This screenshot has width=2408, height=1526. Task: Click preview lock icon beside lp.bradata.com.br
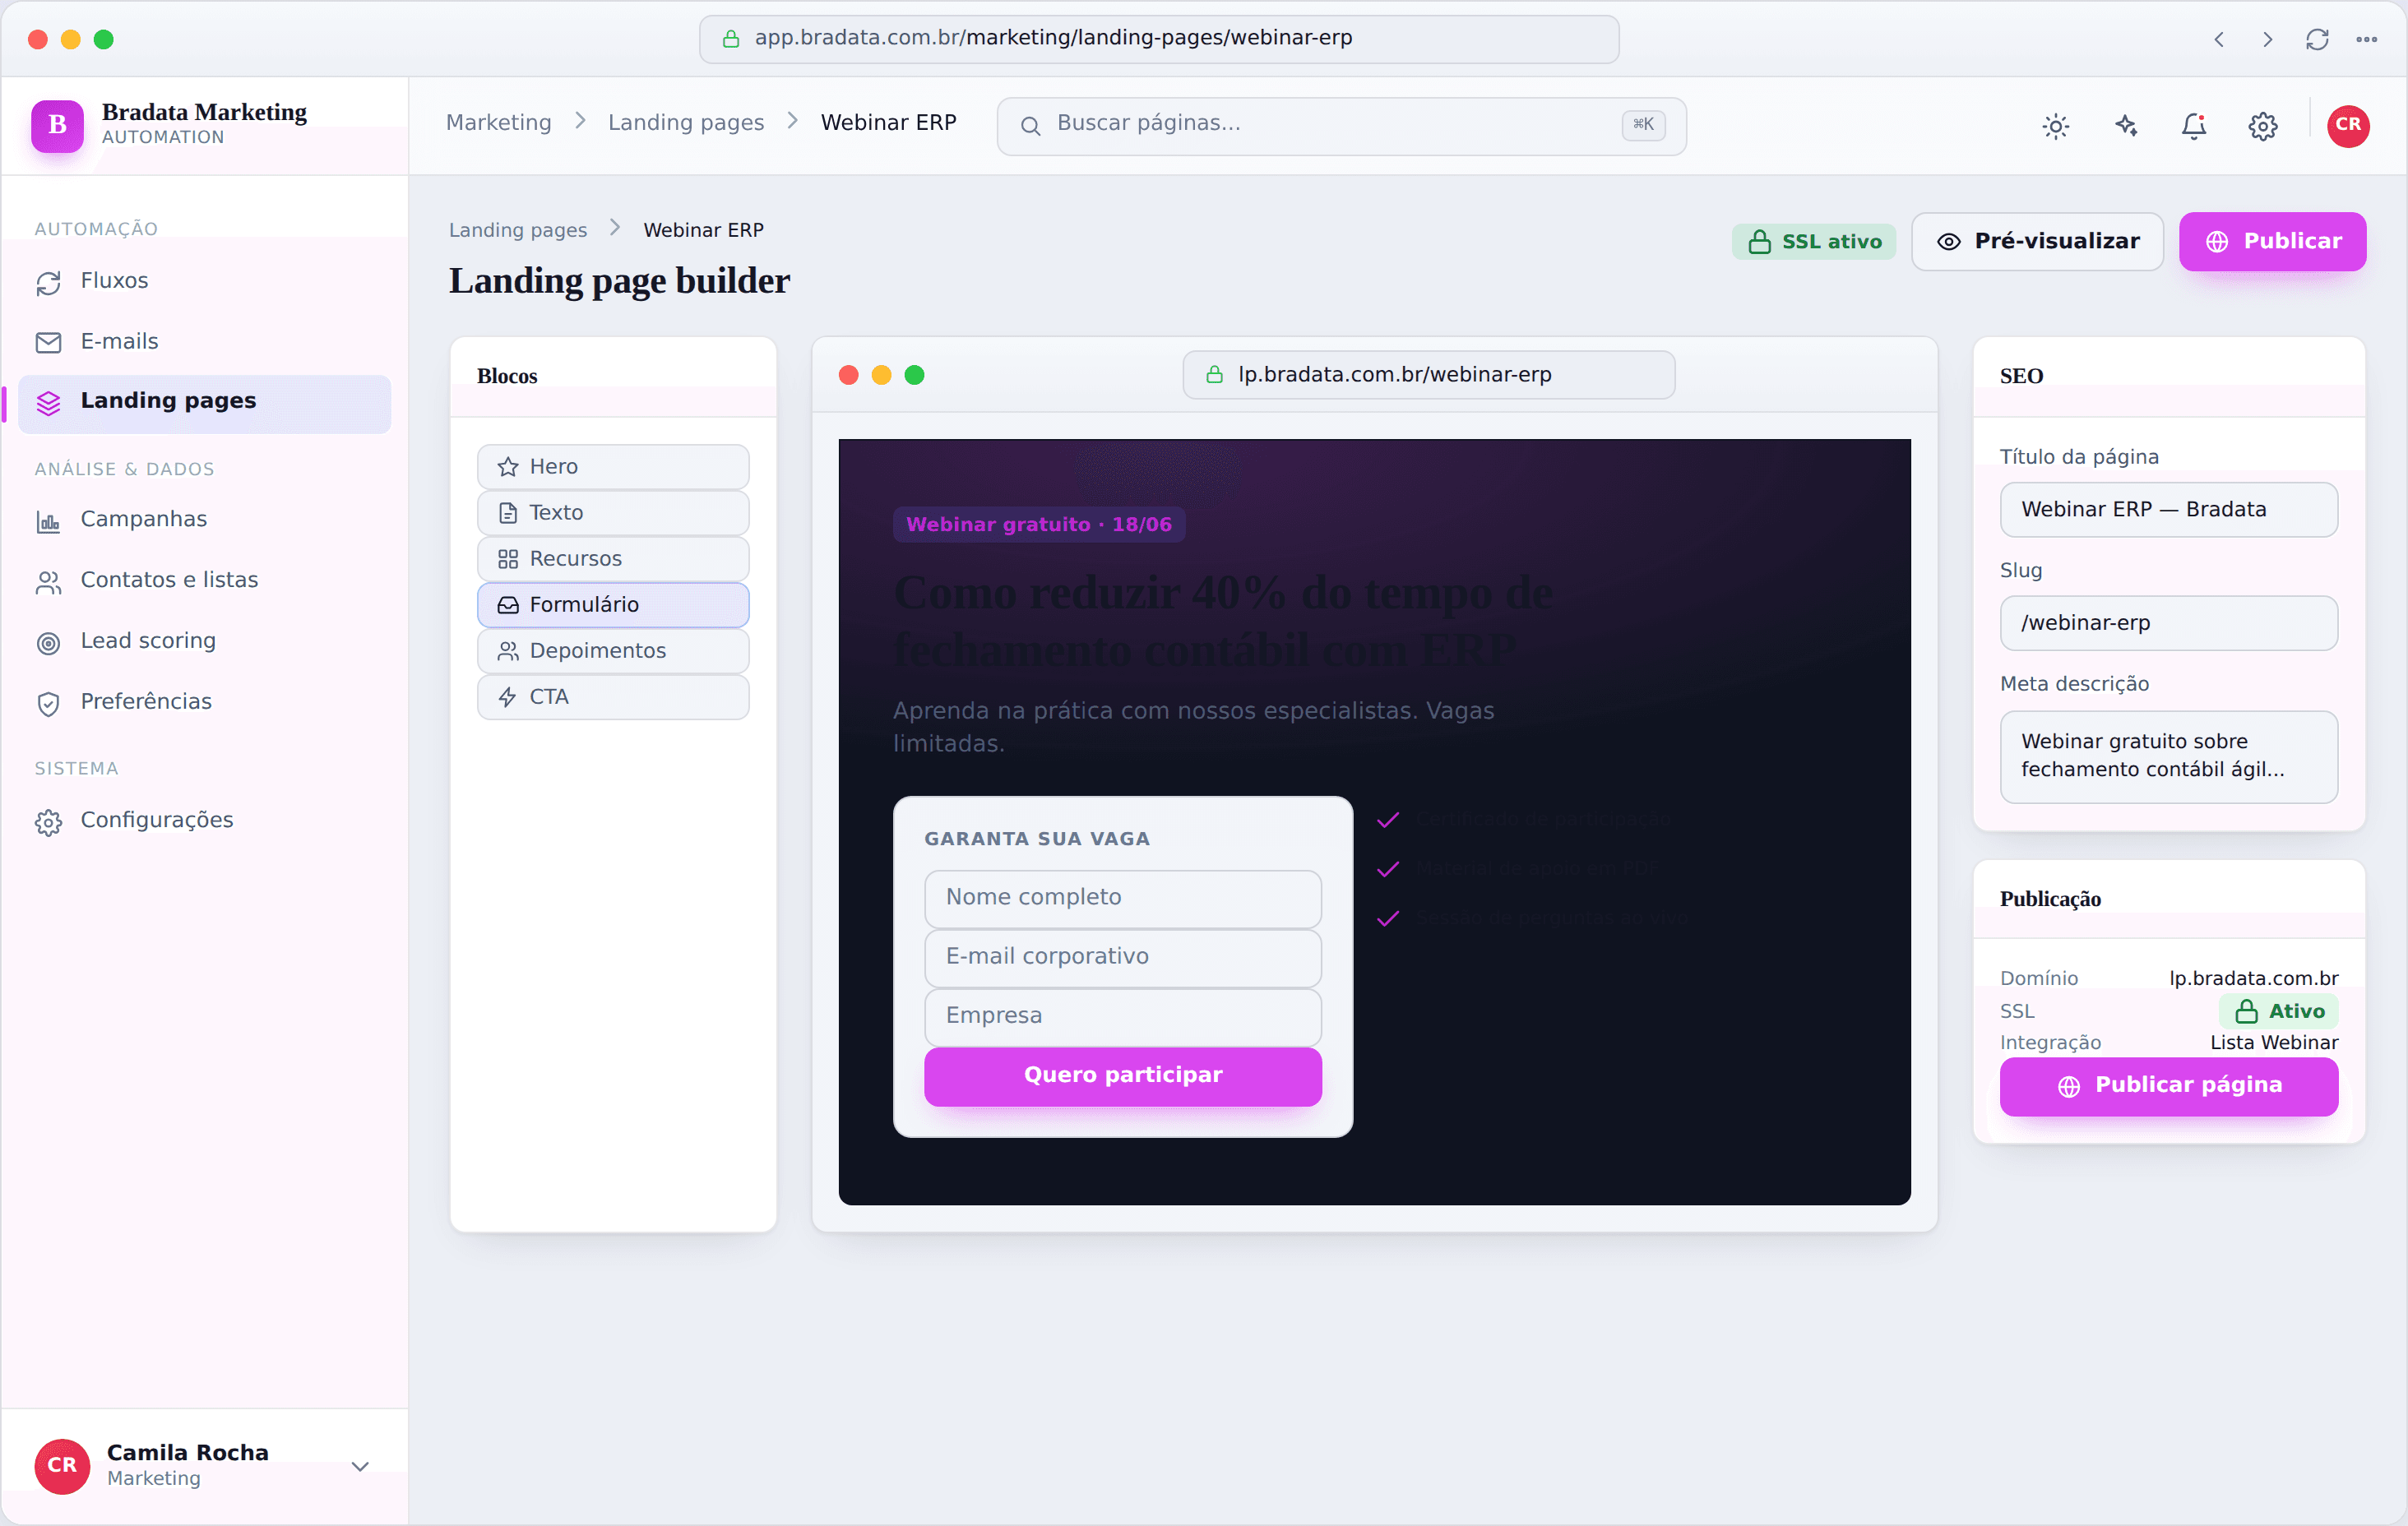click(x=1214, y=375)
